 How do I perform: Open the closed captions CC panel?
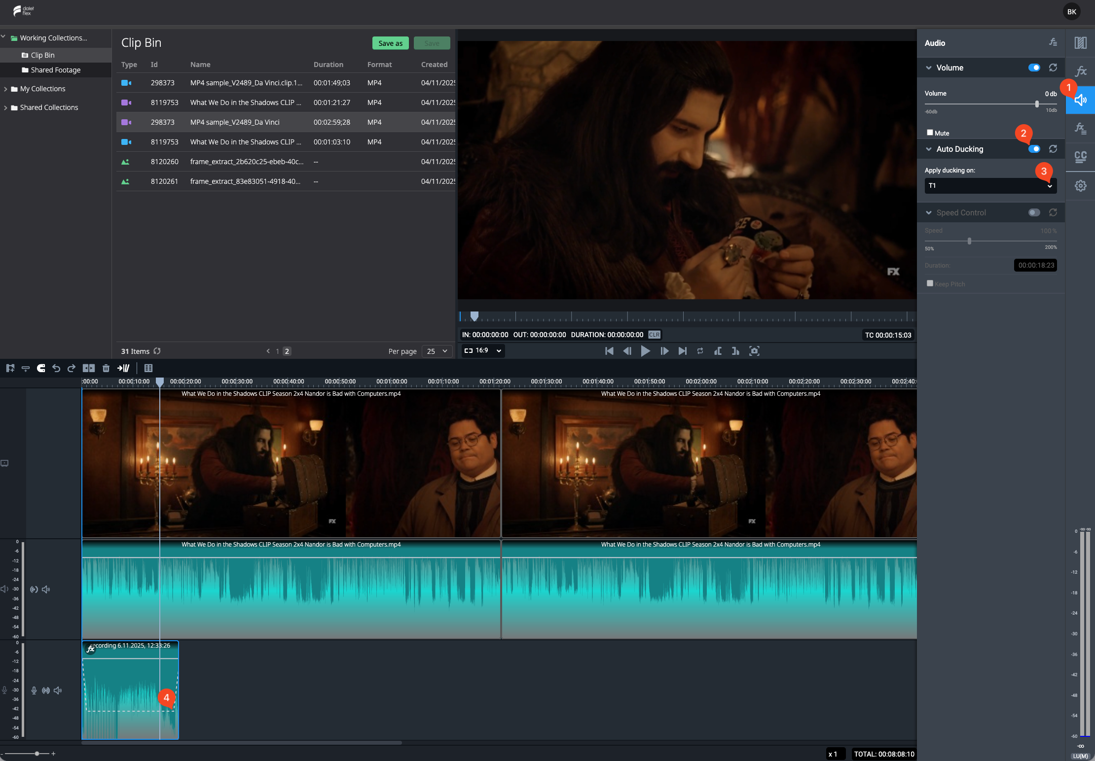click(1080, 157)
